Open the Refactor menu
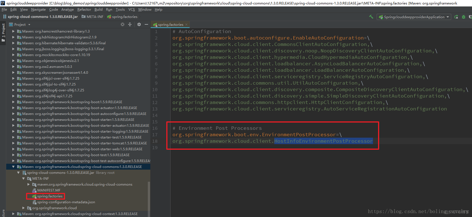This screenshot has width=472, height=217. 84,10
